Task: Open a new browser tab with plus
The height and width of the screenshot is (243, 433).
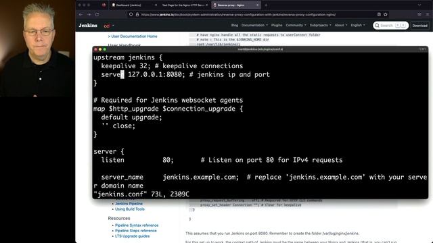Action: (266, 5)
